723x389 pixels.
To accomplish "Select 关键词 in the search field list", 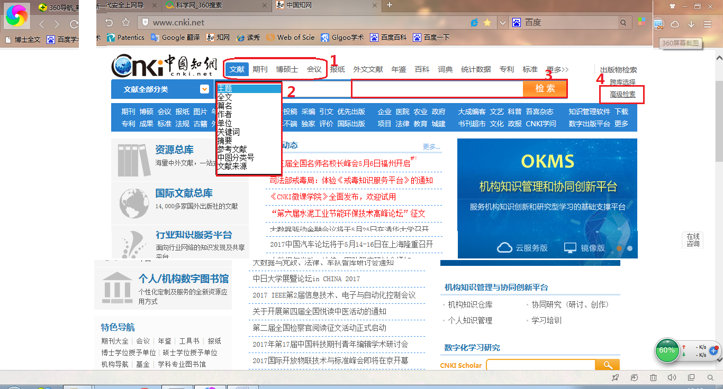I will coord(229,132).
